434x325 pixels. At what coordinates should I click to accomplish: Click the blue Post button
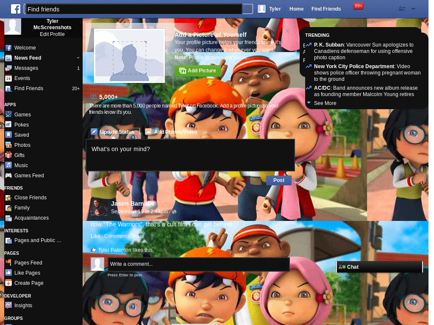click(279, 180)
